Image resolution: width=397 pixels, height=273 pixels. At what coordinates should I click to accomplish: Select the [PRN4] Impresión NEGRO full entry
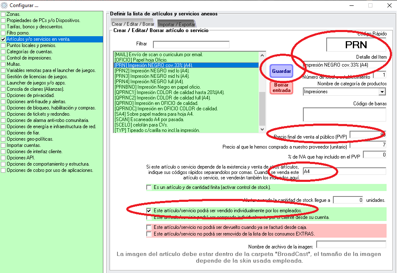point(186,82)
